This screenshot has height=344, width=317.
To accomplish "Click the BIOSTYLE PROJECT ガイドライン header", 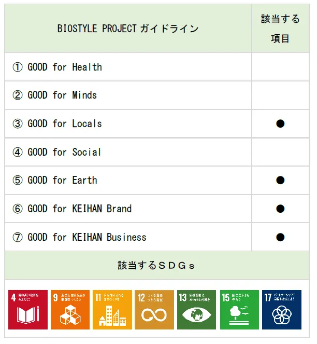I will (128, 29).
